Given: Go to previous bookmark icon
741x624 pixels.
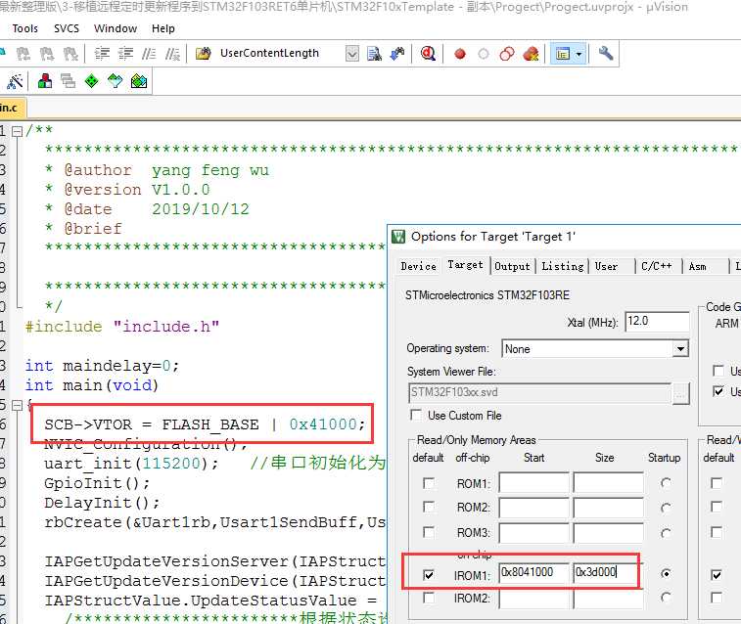Looking at the screenshot, I should coord(23,54).
